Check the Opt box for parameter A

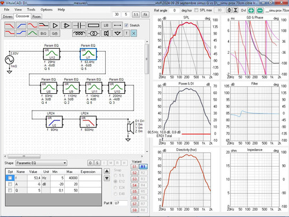coord(10,184)
